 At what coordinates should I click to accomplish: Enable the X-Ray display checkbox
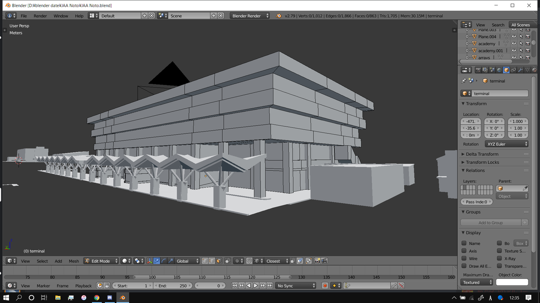[499, 259]
